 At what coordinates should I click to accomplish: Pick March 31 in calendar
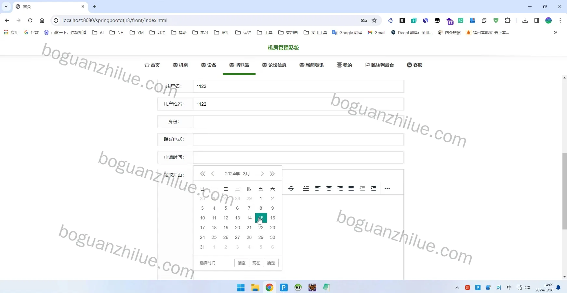pos(202,247)
